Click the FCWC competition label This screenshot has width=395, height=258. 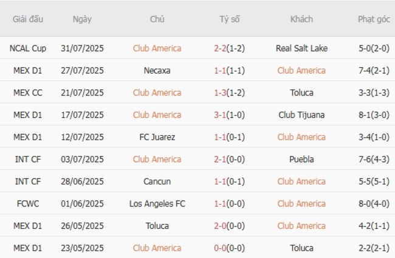click(28, 203)
